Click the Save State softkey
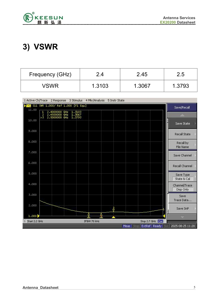The image size is (218, 308). tap(183, 123)
